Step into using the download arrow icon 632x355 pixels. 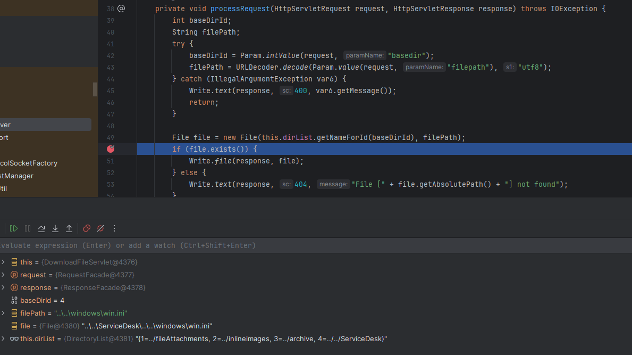click(55, 228)
